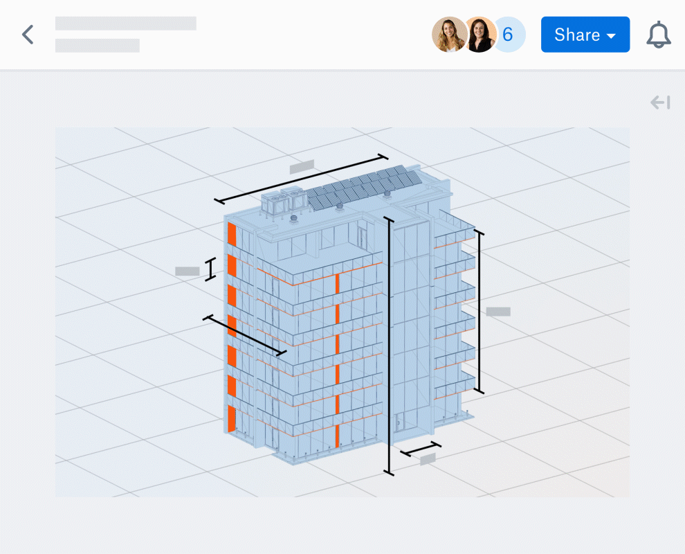
Task: Click the label beside the floor-height marker
Action: (x=188, y=271)
